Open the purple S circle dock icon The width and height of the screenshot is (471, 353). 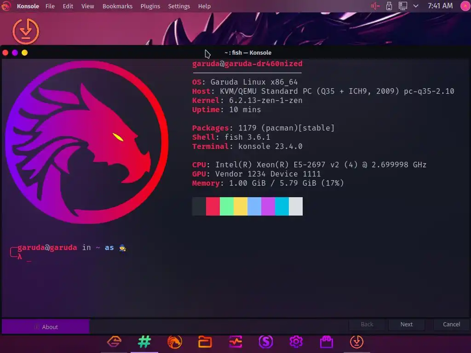click(266, 342)
